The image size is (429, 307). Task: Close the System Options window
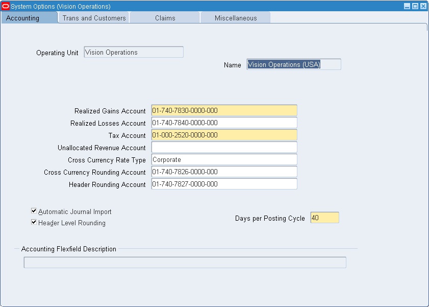coord(423,6)
